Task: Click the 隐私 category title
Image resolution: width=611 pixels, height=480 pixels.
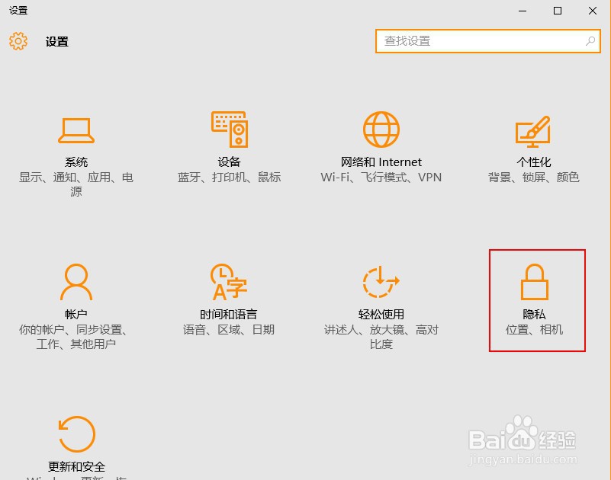Action: 534,314
